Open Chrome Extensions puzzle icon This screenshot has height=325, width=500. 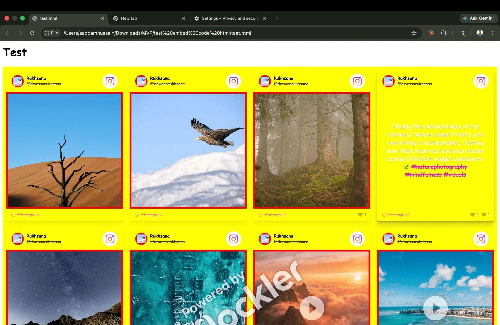[x=443, y=33]
